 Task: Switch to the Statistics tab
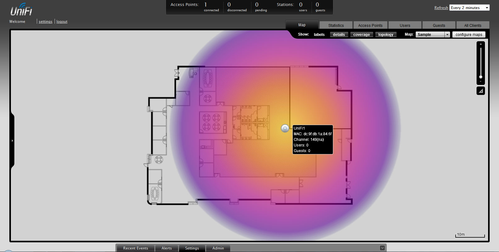click(336, 25)
